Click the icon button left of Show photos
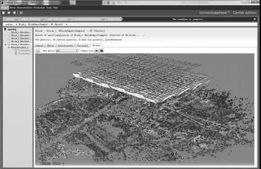Viewport: 261px width, 169px height. point(38,51)
